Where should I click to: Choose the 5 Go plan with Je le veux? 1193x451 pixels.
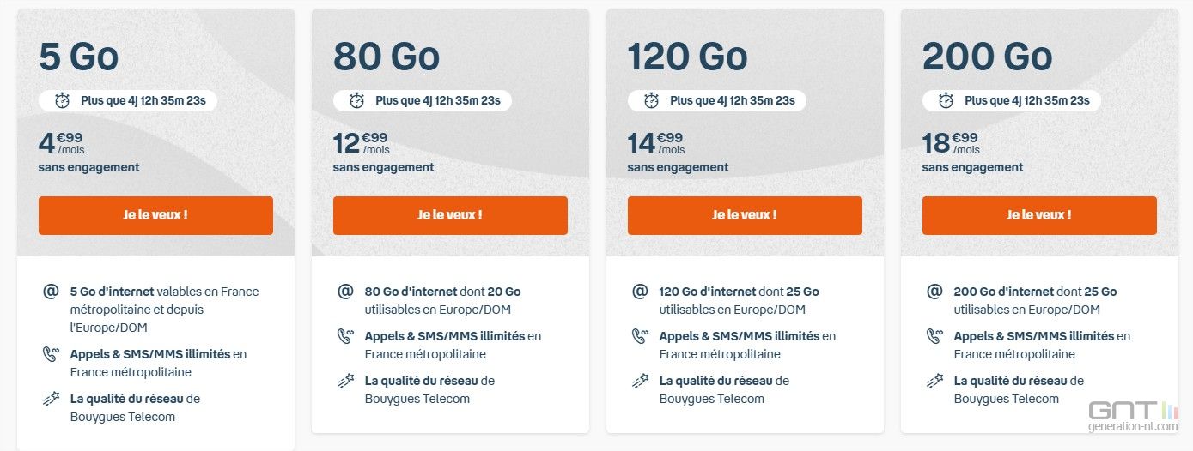click(155, 215)
